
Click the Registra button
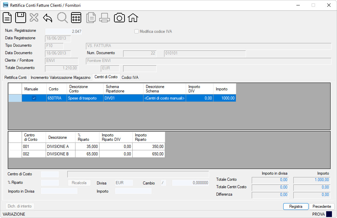296,206
